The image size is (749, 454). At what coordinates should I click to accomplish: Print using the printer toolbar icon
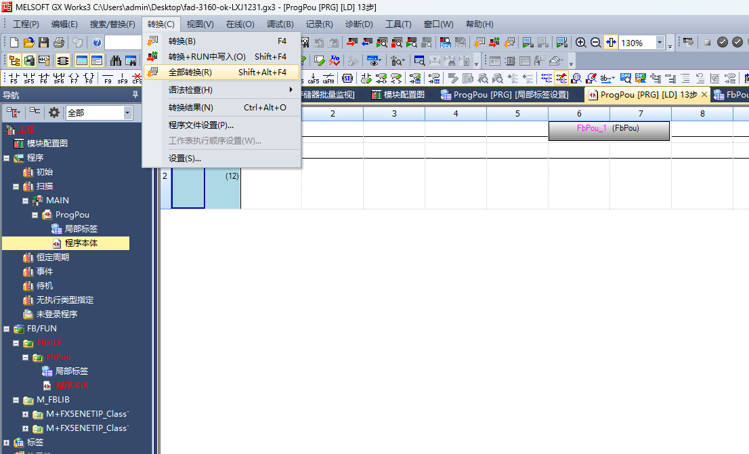(59, 43)
